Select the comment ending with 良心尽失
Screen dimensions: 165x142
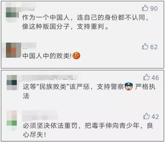point(88,130)
